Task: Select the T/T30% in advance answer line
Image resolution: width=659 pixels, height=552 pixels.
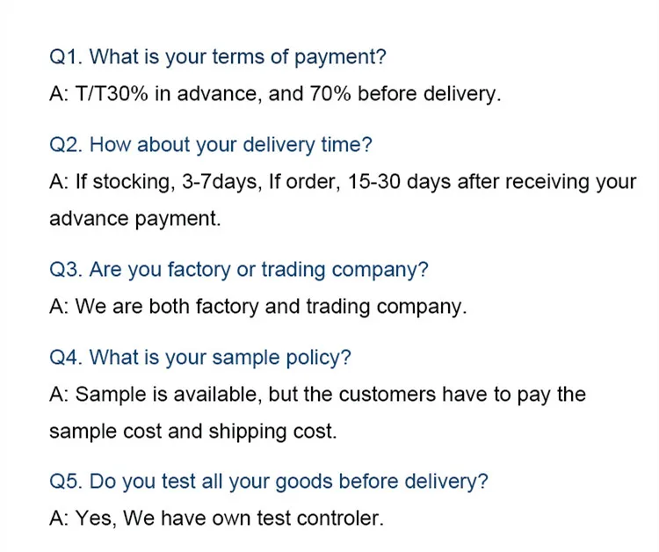Action: tap(275, 94)
